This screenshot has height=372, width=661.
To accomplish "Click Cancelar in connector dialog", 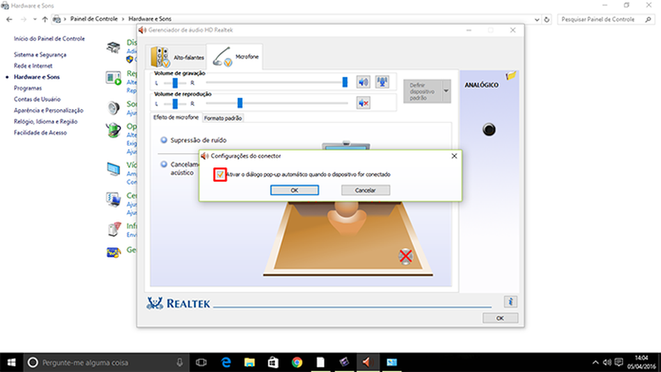I will (365, 191).
